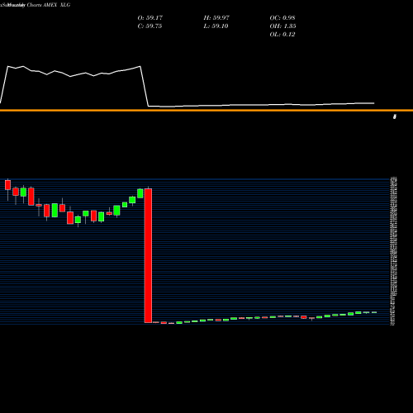Screen dimensions: 413x413
Task: Click the AMEX XLG chart title
Action: [36, 5]
